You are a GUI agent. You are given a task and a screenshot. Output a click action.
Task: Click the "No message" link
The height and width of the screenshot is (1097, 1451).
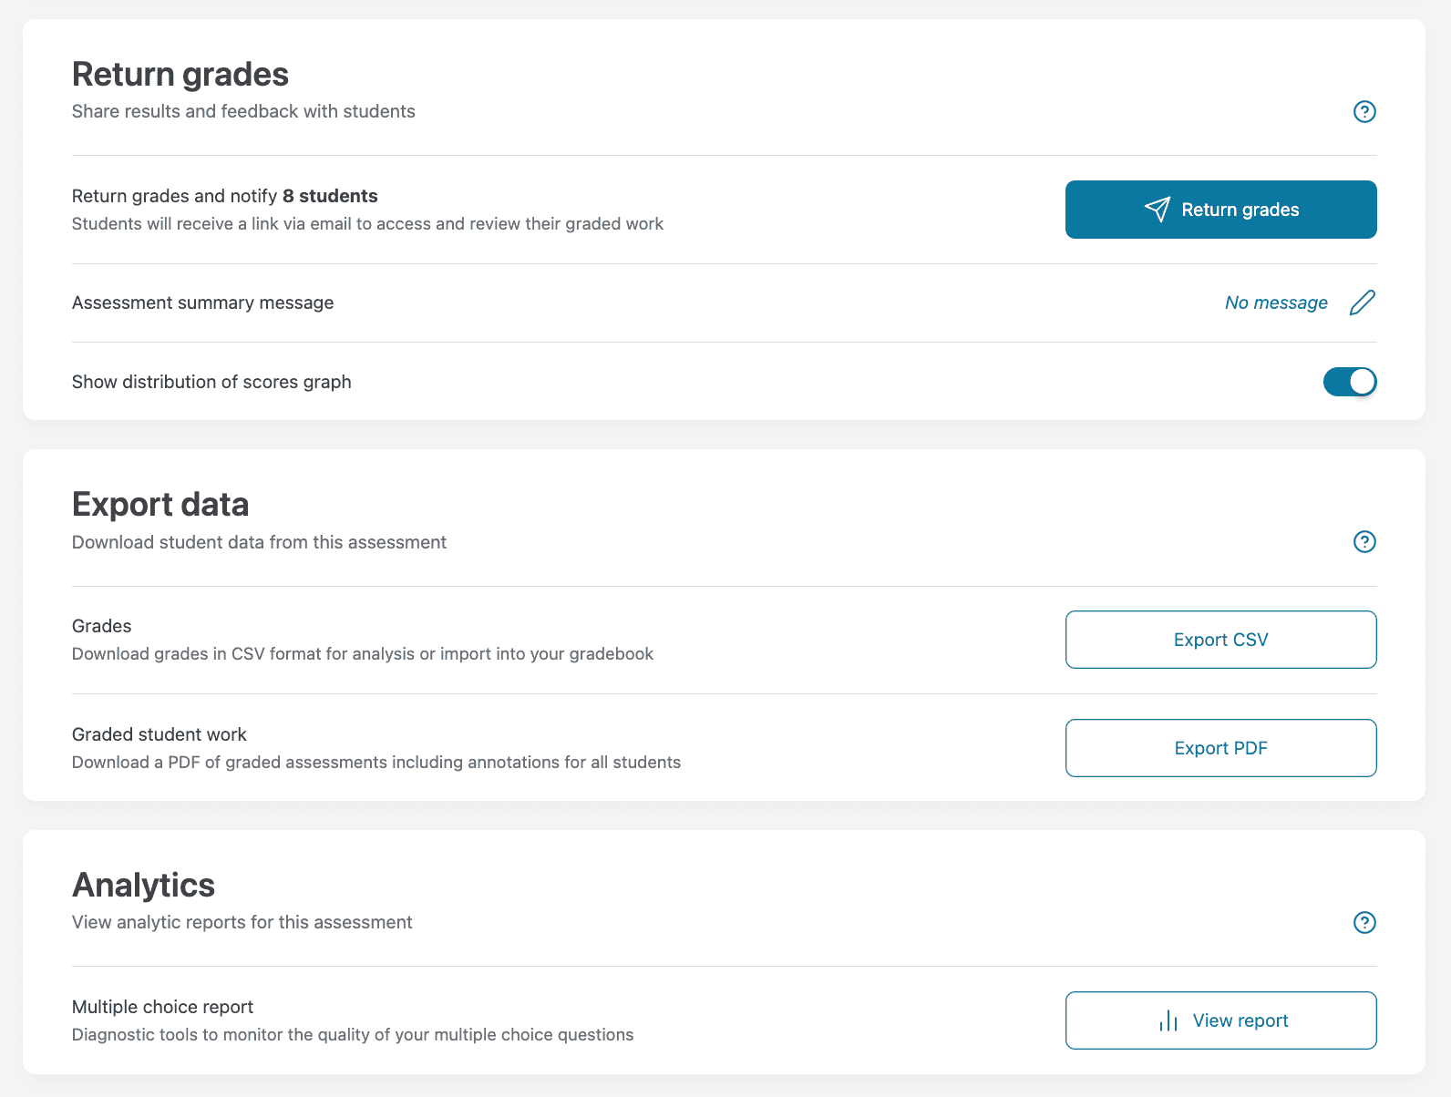pyautogui.click(x=1276, y=302)
